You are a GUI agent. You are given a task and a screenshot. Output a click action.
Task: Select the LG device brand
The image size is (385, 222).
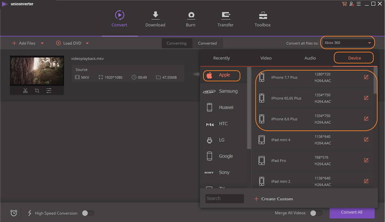tap(223, 140)
